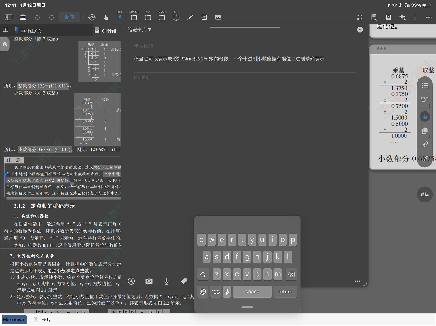Toggle split view next to 04计组扩充
The width and height of the screenshot is (436, 326).
pos(5,30)
